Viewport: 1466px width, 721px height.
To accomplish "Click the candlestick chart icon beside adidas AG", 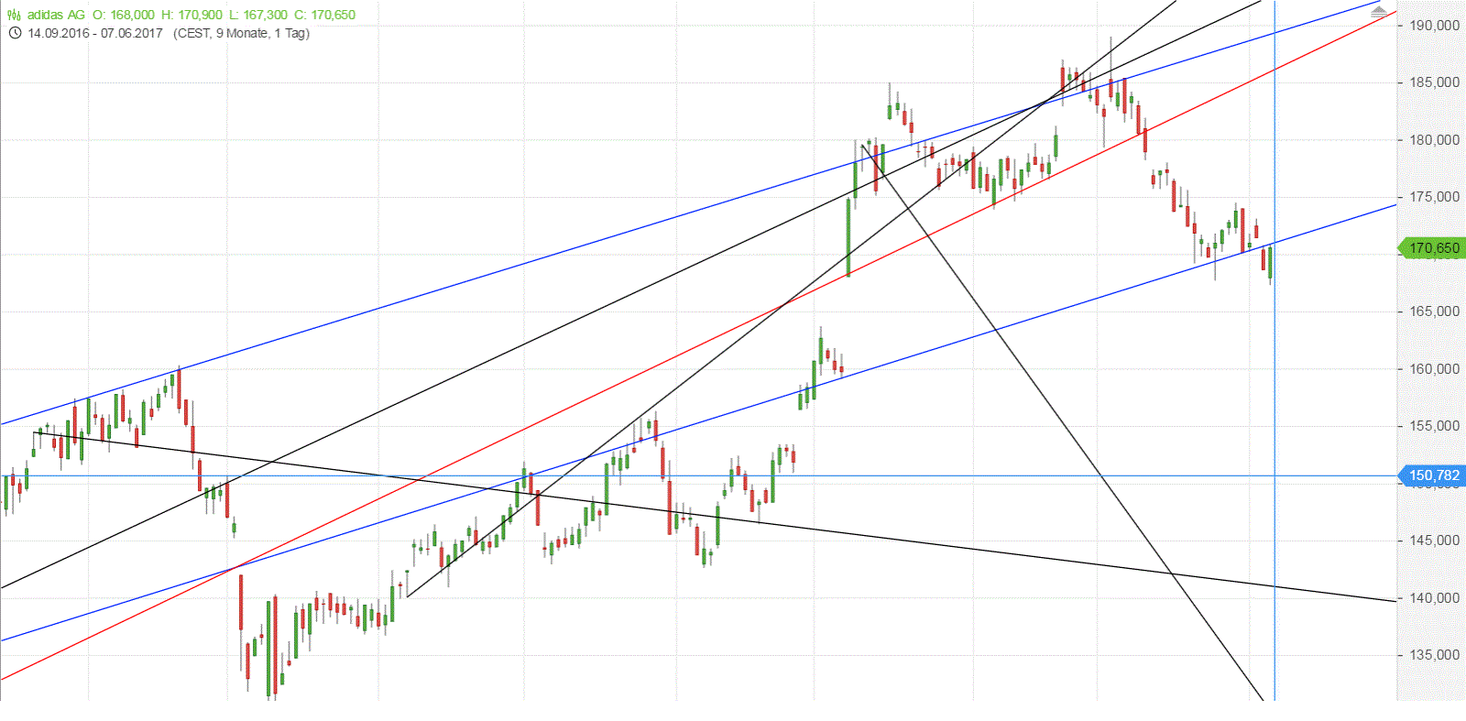I will pyautogui.click(x=14, y=15).
